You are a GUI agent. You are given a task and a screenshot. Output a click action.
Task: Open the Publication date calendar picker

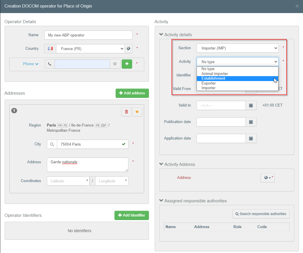(x=251, y=122)
